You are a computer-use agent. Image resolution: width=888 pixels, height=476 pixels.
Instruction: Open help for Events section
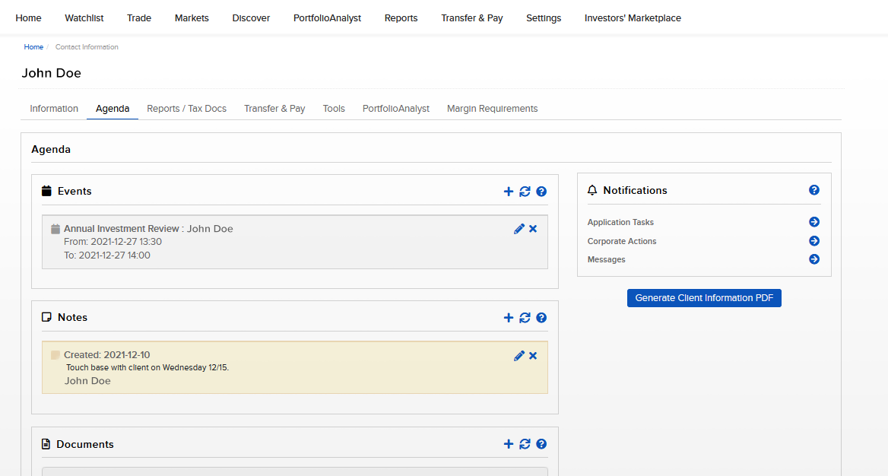click(x=541, y=192)
